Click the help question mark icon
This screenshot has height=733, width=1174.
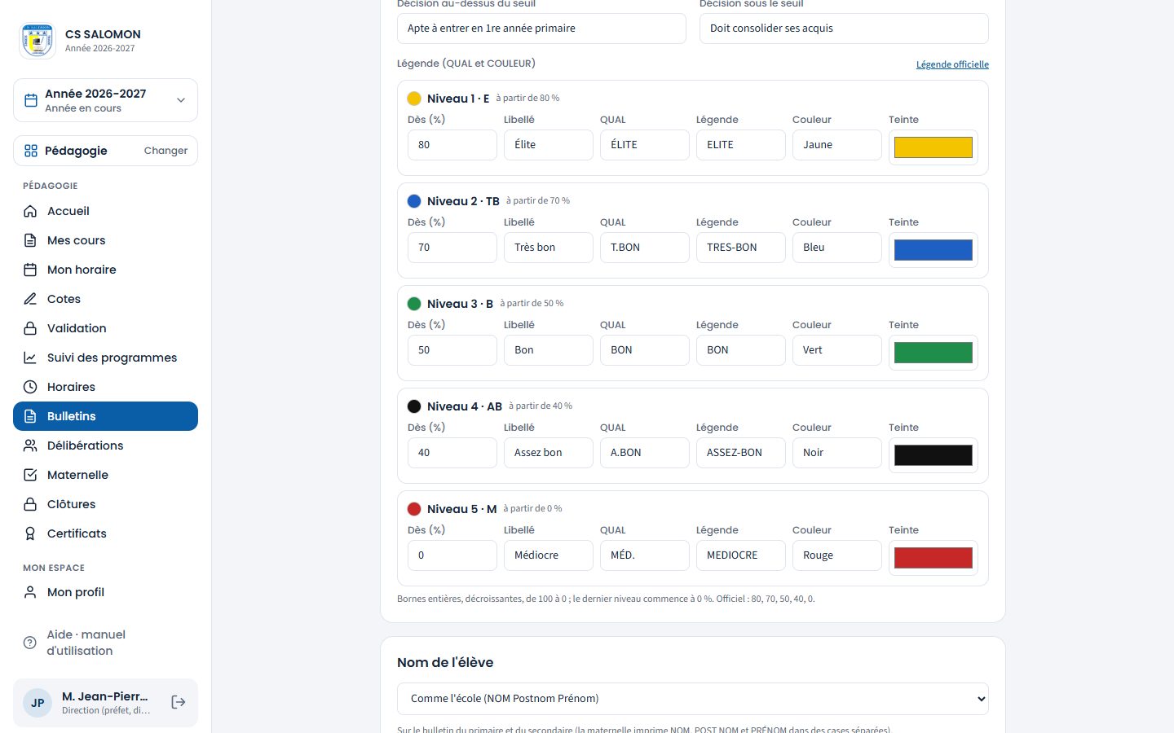coord(30,643)
